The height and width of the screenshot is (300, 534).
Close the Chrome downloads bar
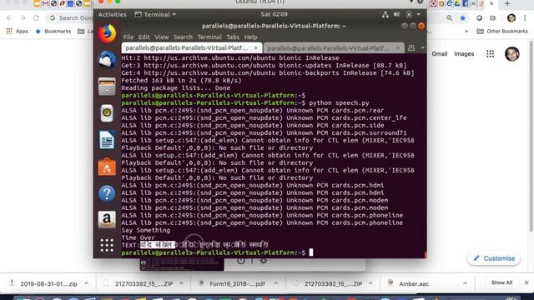(x=526, y=282)
